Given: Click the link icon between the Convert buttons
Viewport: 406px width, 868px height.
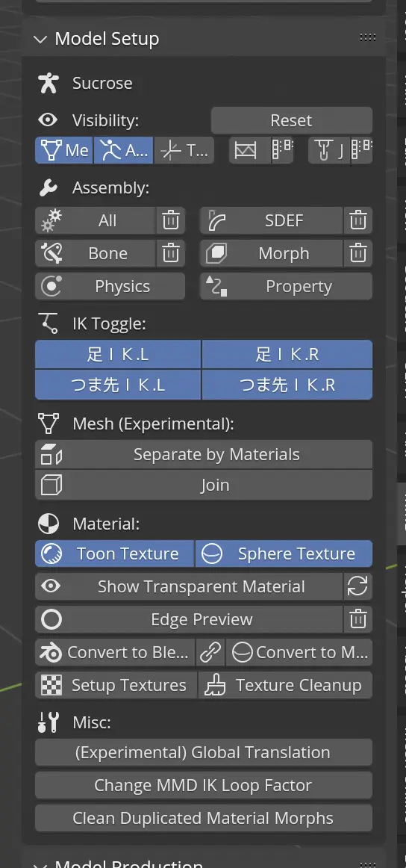Looking at the screenshot, I should [210, 653].
